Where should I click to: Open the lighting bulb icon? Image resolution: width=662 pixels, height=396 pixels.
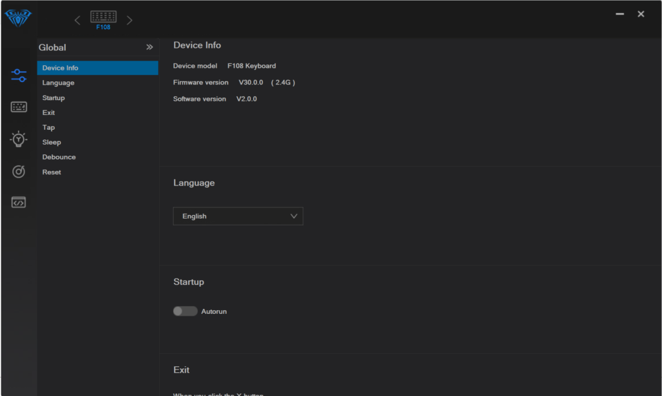(19, 139)
